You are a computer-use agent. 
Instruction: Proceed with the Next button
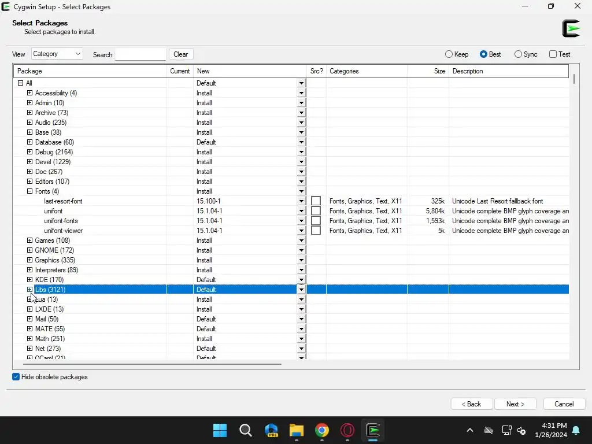(515, 404)
